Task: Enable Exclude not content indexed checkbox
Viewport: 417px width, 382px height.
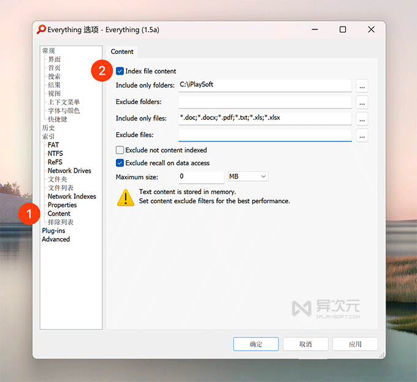Action: tap(120, 150)
